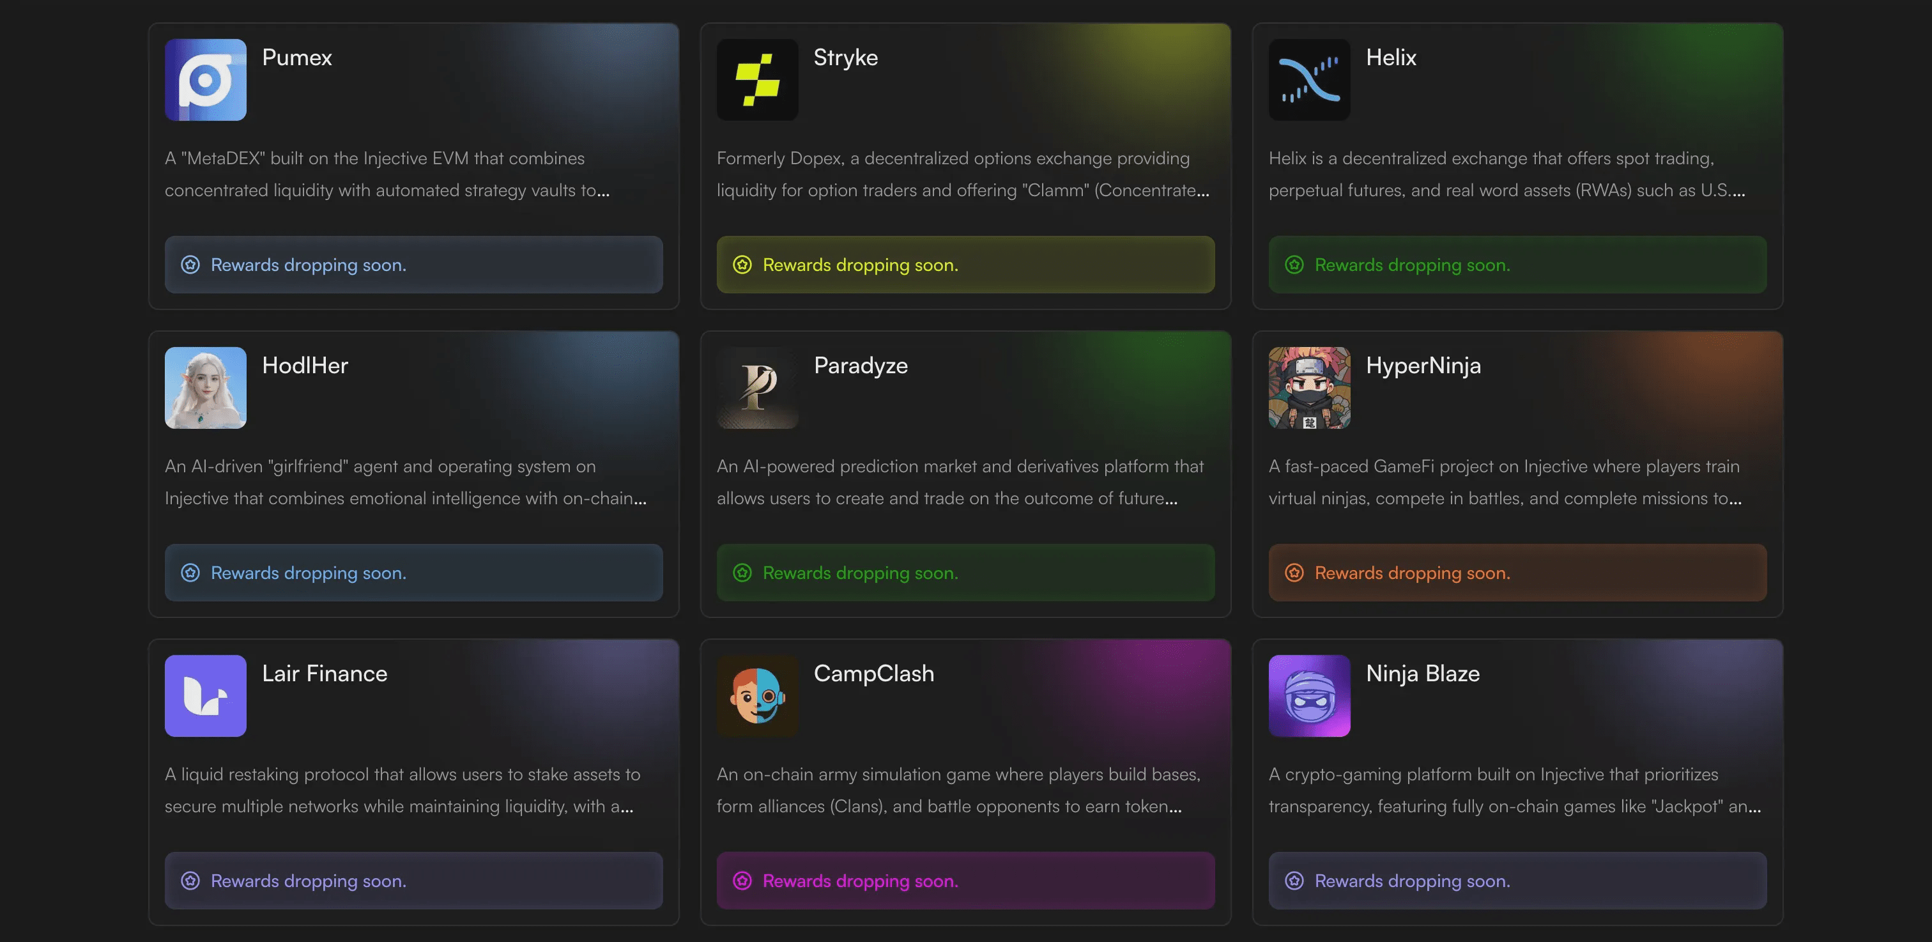Click 'Rewards dropping soon' under Paradyze
This screenshot has height=942, width=1932.
(x=860, y=572)
